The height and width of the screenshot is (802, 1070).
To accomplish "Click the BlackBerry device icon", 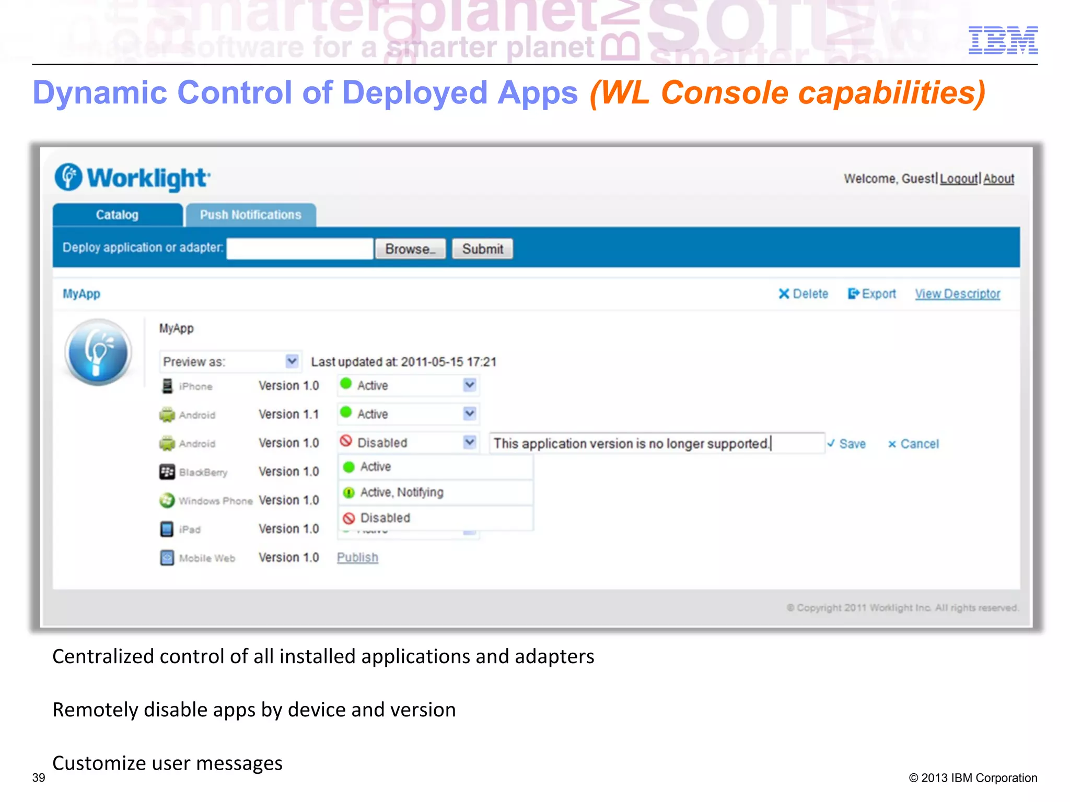I will (167, 472).
